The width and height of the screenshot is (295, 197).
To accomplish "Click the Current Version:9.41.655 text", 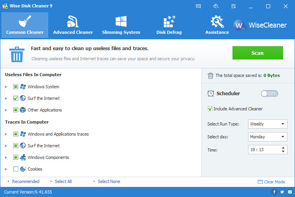I will tap(28, 192).
